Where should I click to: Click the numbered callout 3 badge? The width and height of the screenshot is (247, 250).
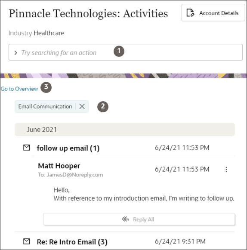point(46,87)
